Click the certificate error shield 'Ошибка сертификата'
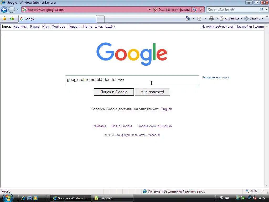The height and width of the screenshot is (202, 269). [172, 10]
